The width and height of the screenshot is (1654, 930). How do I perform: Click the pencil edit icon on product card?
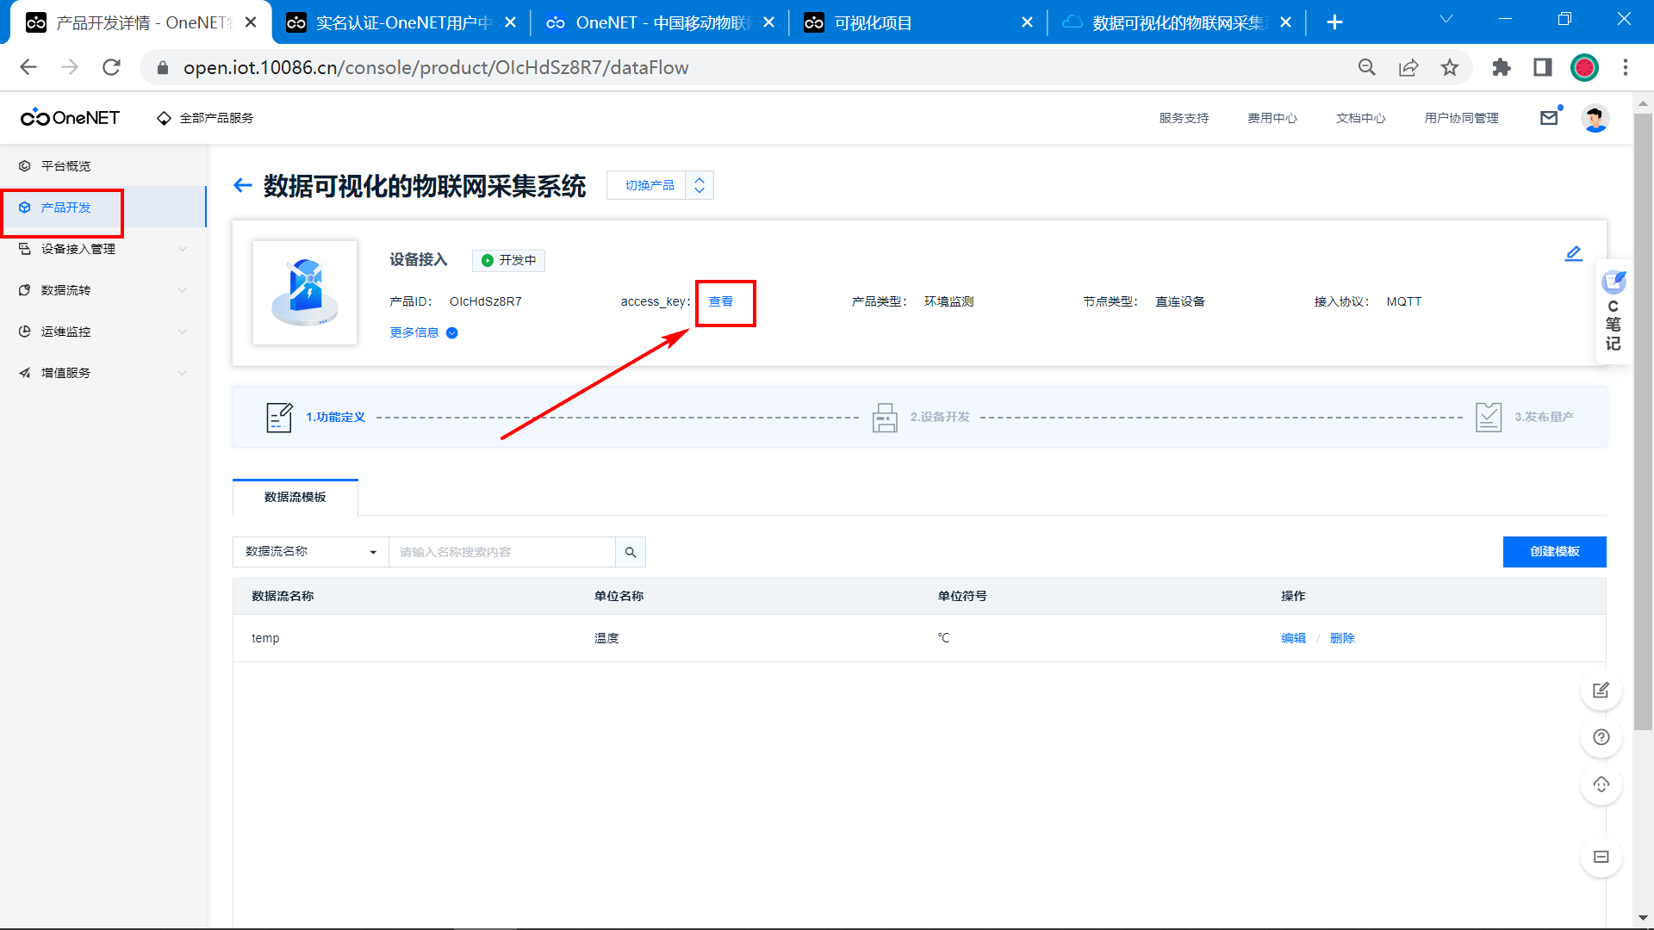1573,253
